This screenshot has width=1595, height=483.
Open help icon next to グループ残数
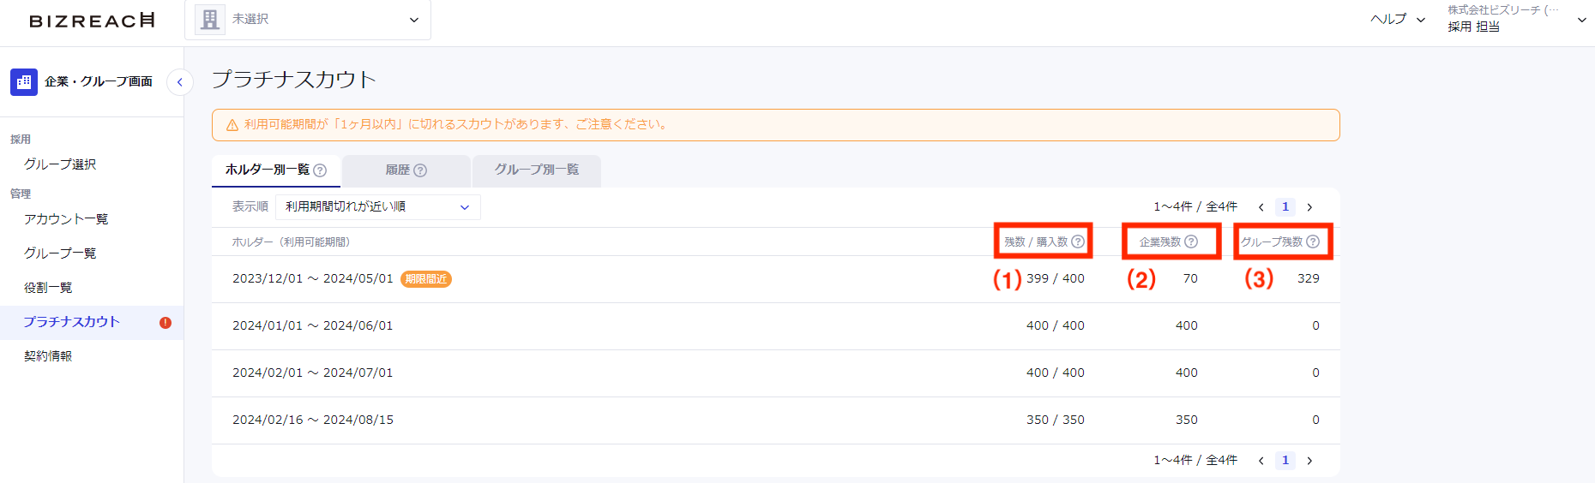tap(1313, 241)
